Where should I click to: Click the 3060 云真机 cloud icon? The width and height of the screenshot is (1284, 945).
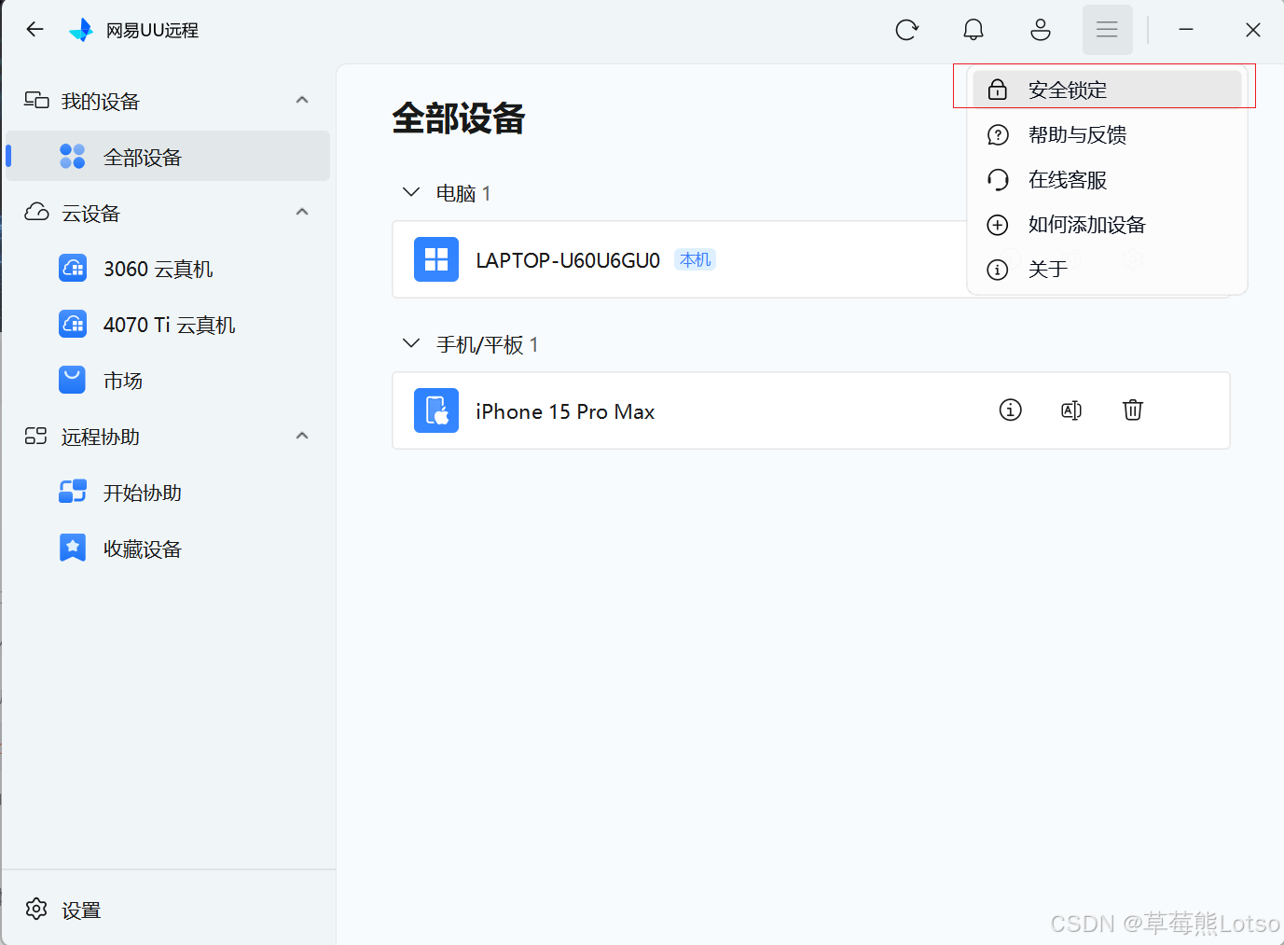73,268
